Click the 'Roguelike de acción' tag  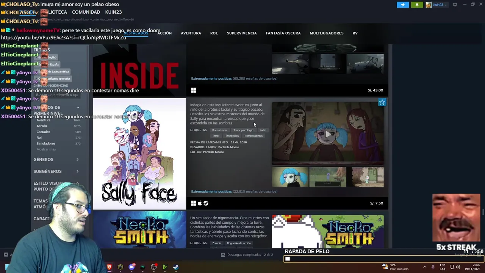(x=239, y=243)
